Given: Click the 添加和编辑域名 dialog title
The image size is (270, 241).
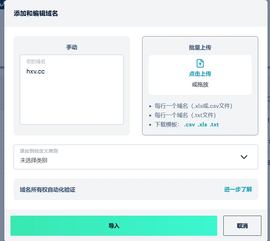Looking at the screenshot, I should [x=36, y=13].
